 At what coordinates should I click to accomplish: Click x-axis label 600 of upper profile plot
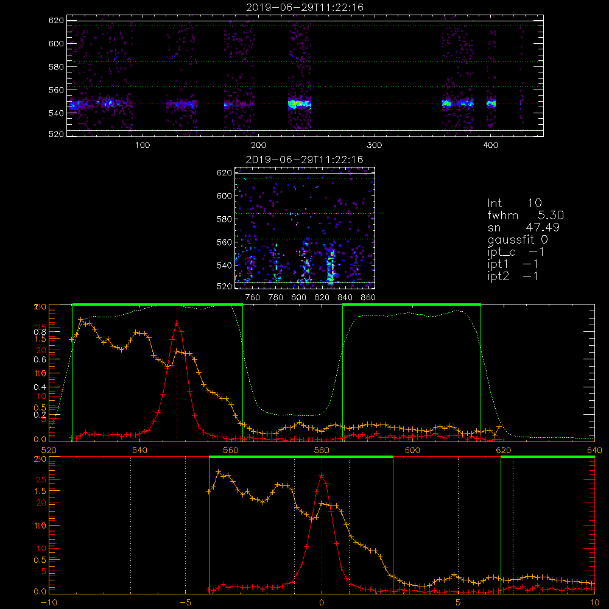pos(412,451)
